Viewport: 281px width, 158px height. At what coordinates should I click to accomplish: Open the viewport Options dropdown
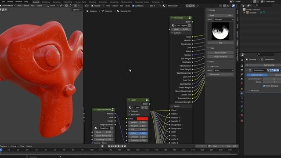[77, 10]
